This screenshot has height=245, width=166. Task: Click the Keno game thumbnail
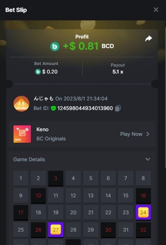point(22,134)
